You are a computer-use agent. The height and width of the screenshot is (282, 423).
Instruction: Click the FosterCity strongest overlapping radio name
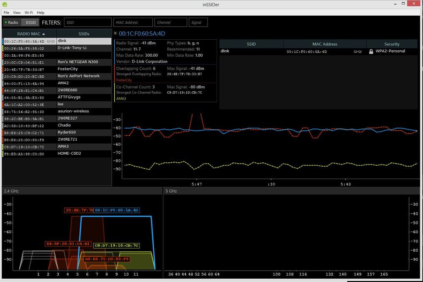pos(124,80)
